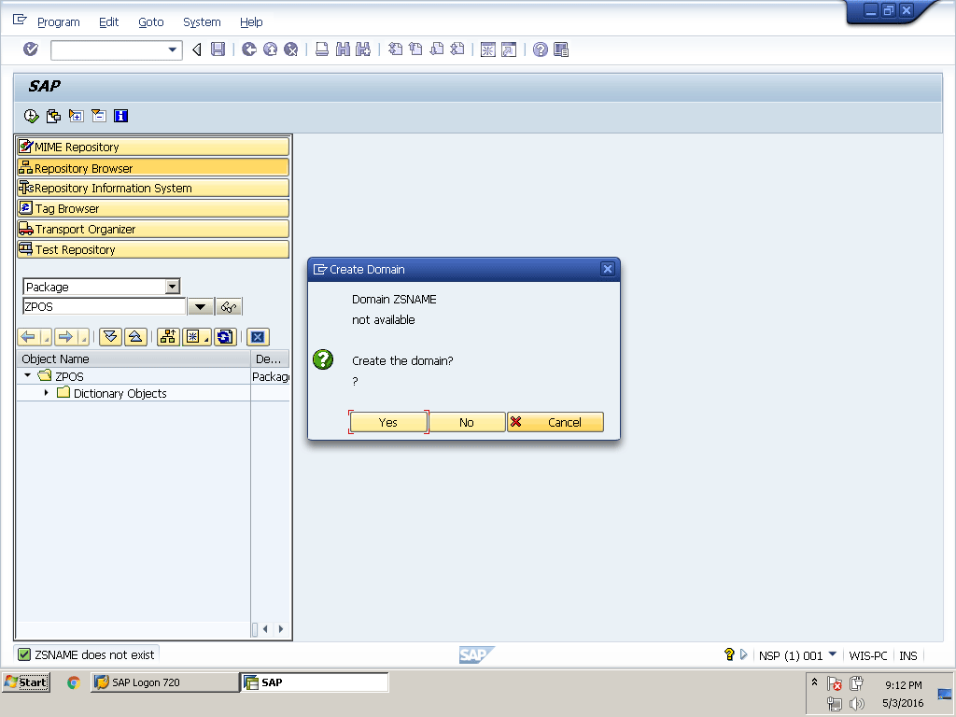Expand the Dictionary Objects folder node
Screen dimensions: 956x717
click(x=47, y=393)
